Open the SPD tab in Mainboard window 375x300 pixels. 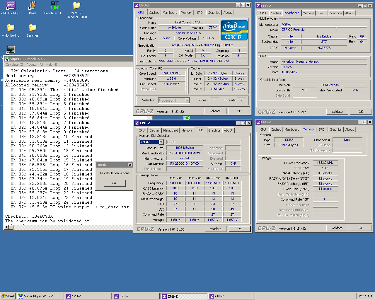[322, 13]
